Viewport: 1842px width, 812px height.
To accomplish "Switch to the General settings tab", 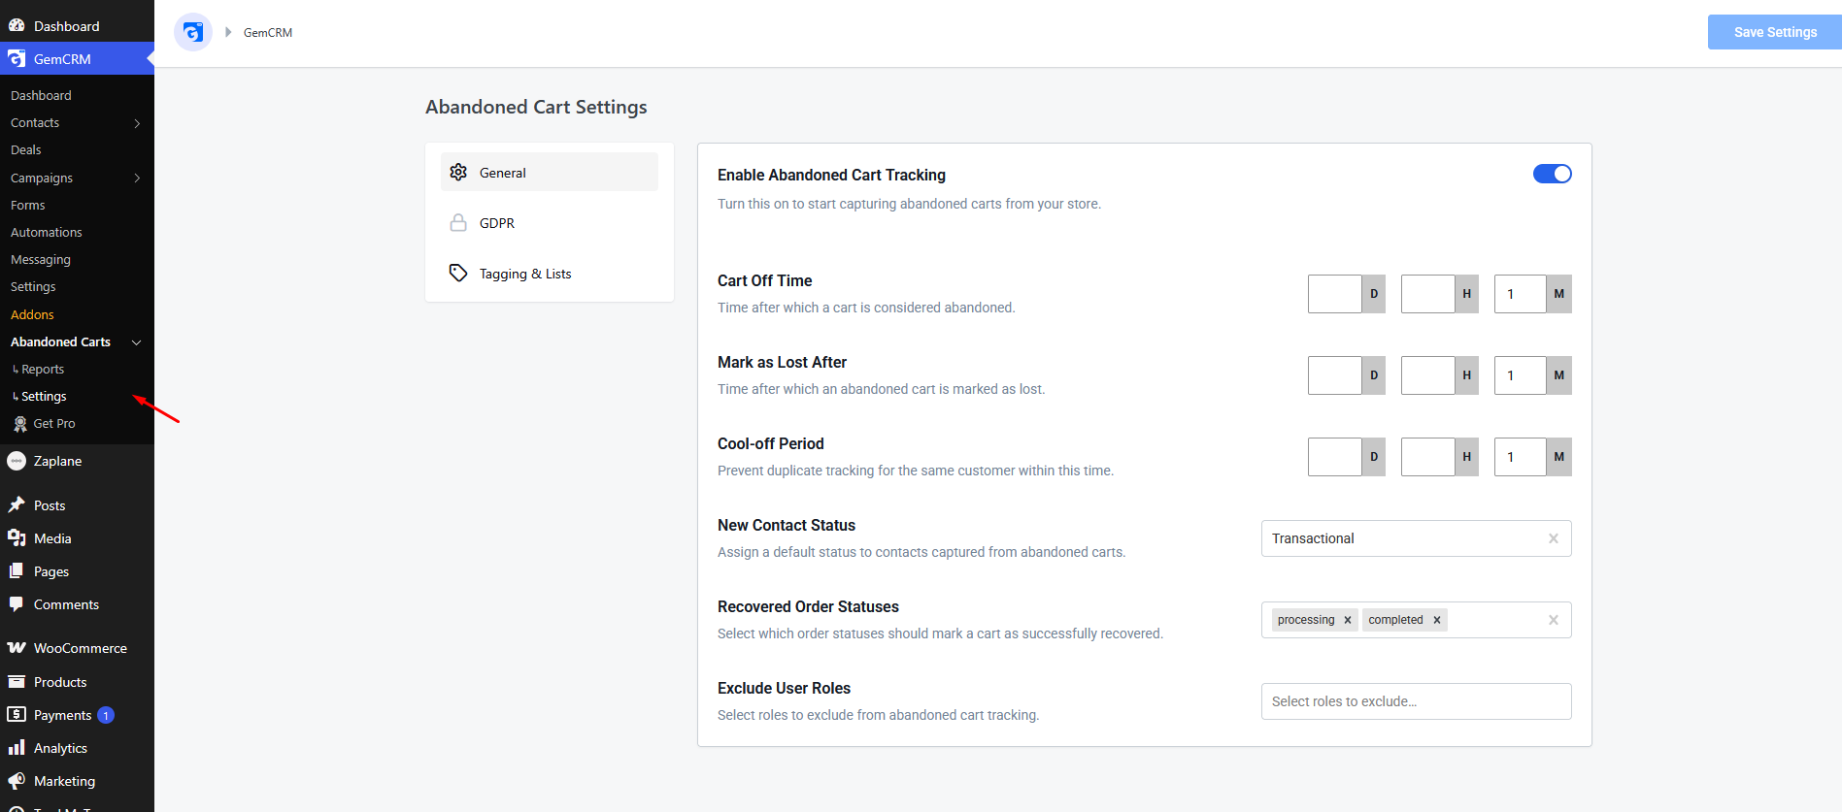I will (550, 172).
